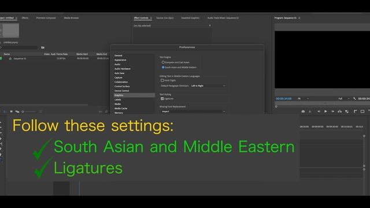This screenshot has height=208, width=370.
Task: Click the Safe Margins rectangle icon
Action: pos(362,112)
